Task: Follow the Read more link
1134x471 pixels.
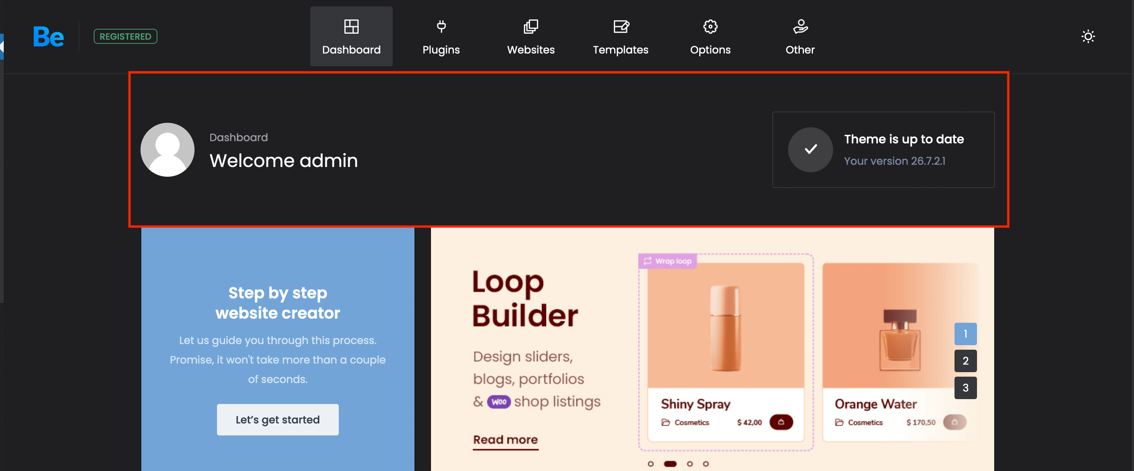Action: point(505,439)
